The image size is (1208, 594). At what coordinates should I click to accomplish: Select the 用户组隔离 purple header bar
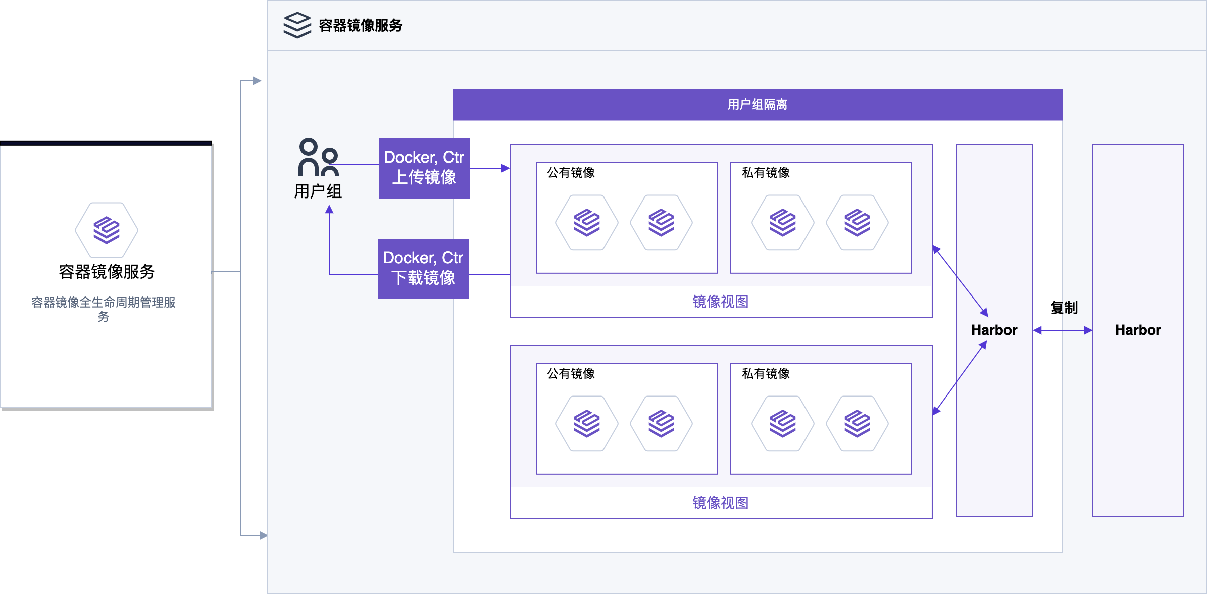758,105
